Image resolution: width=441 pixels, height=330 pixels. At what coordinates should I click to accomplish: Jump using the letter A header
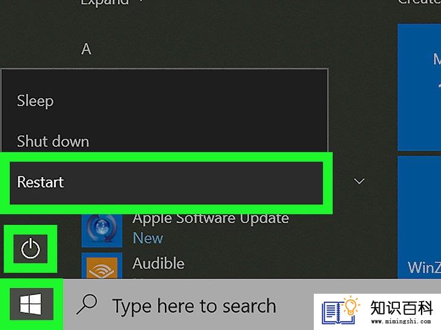(86, 49)
